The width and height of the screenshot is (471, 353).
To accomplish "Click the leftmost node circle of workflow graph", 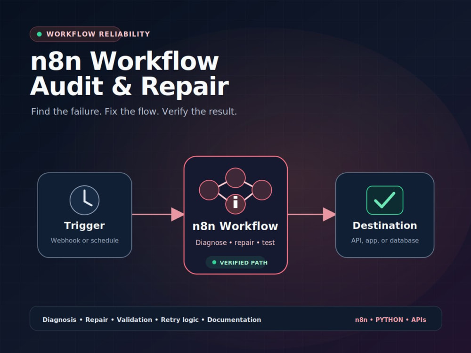I will tap(209, 190).
